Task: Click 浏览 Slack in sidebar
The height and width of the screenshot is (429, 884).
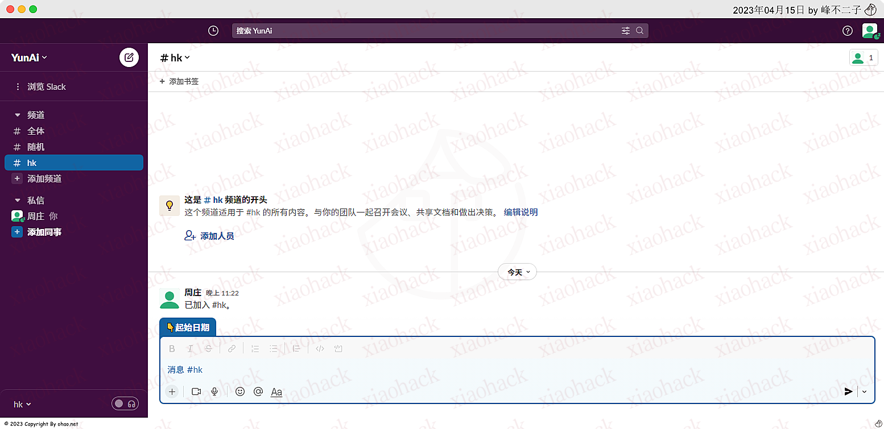Action: [x=47, y=87]
